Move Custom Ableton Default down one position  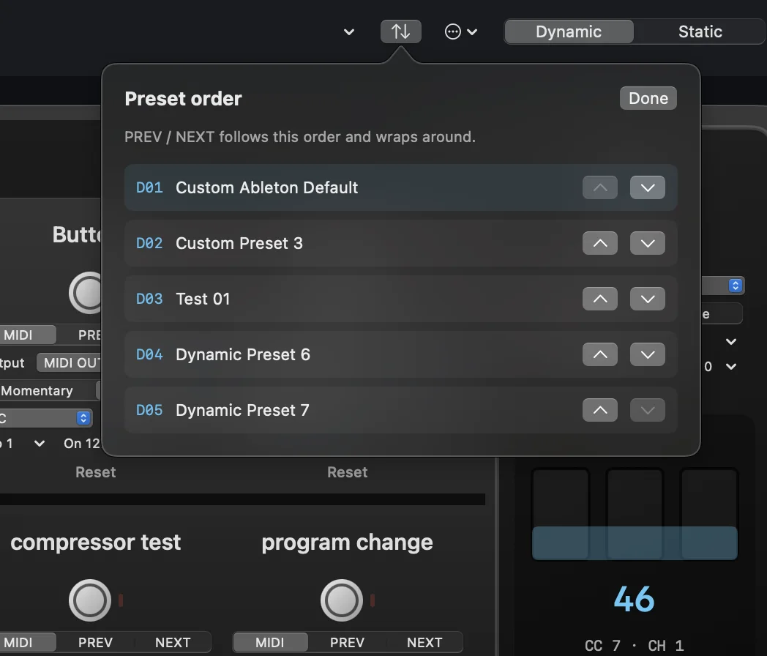point(647,187)
